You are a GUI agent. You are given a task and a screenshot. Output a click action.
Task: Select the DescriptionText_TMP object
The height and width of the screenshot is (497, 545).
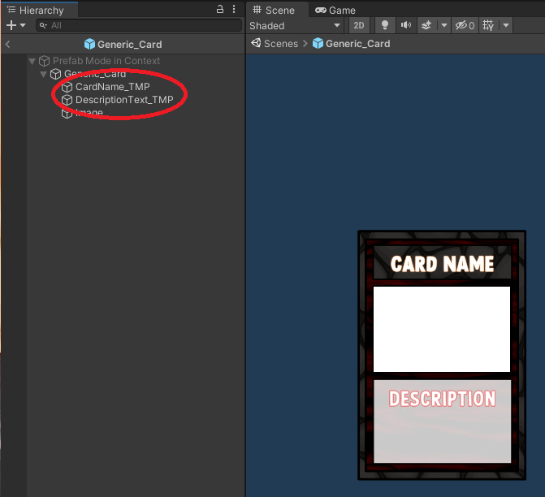click(124, 100)
